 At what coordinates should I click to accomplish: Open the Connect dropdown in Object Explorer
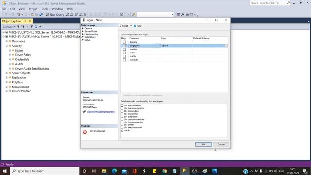[9, 27]
